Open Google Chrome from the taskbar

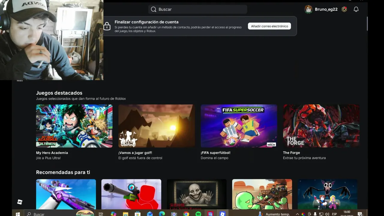pyautogui.click(x=186, y=214)
